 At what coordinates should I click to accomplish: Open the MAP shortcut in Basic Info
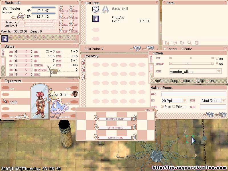tap(74, 23)
